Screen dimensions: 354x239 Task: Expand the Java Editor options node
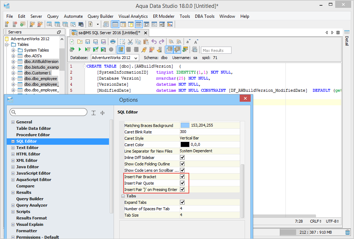point(13,167)
